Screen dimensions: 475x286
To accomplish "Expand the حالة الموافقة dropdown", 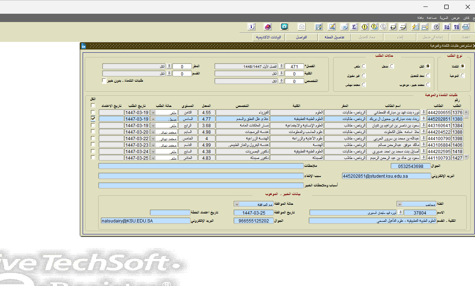I will click(x=237, y=204).
